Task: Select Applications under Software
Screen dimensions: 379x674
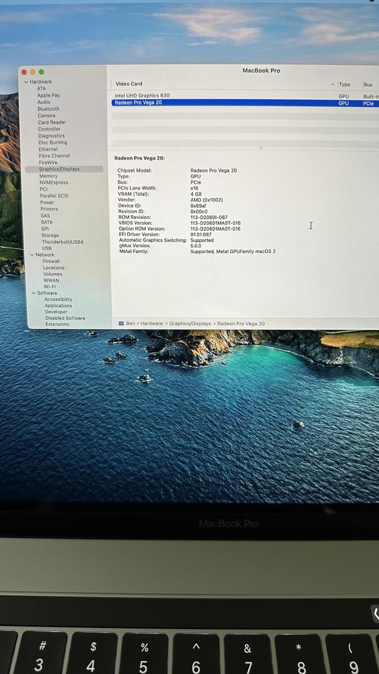Action: coord(59,306)
